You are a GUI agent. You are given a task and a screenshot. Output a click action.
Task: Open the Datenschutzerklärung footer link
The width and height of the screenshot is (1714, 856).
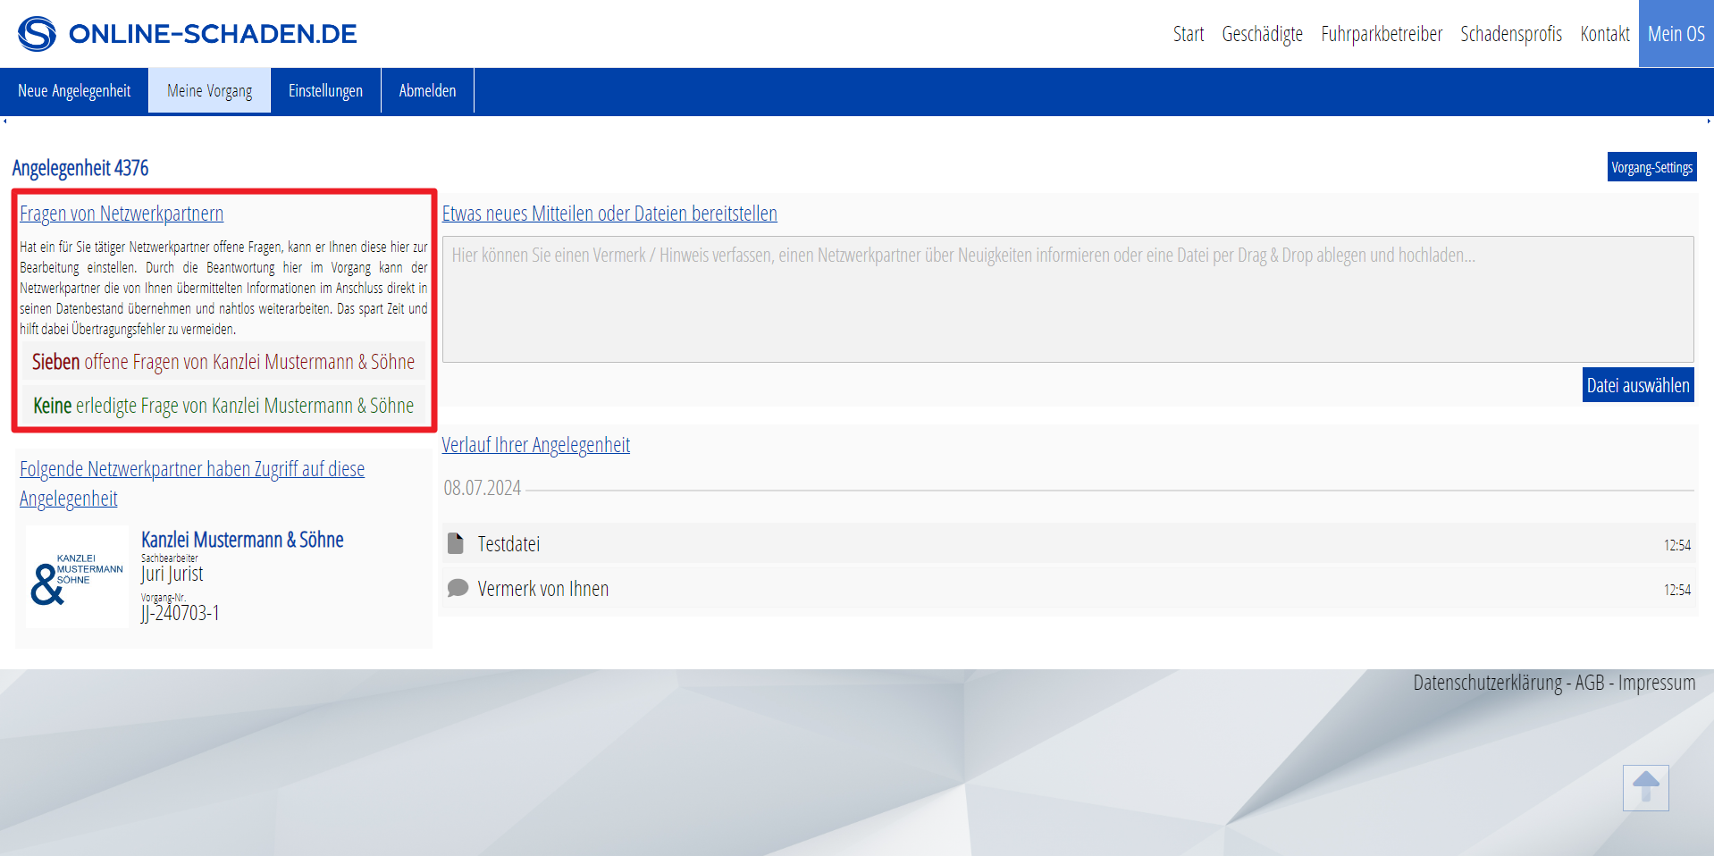(1487, 683)
